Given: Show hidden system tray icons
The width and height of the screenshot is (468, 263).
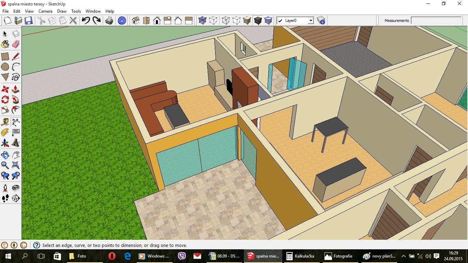Looking at the screenshot, I should point(403,256).
